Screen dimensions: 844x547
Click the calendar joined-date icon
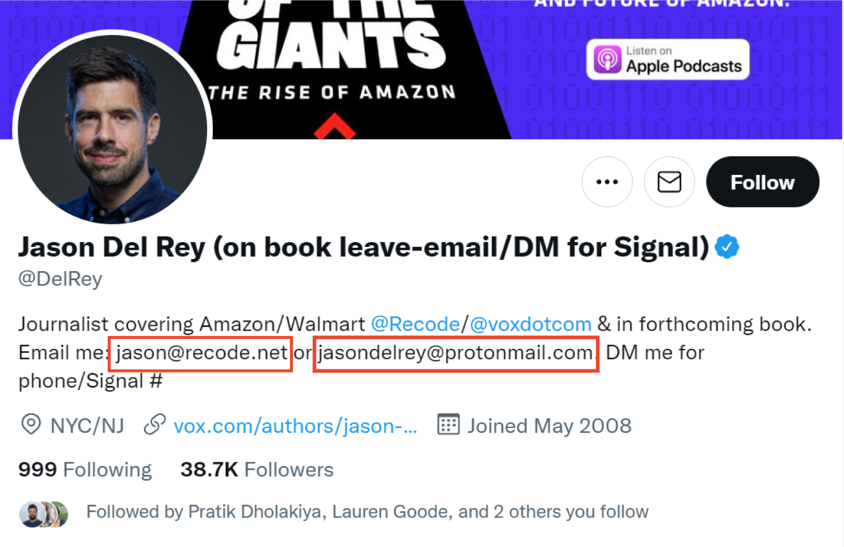(448, 425)
